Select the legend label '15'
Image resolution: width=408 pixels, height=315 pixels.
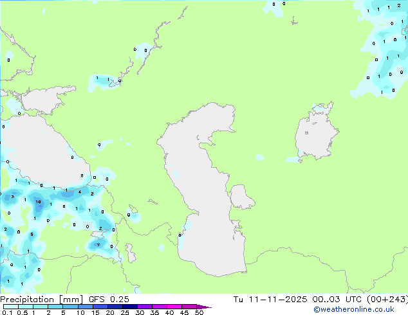[x=95, y=312]
